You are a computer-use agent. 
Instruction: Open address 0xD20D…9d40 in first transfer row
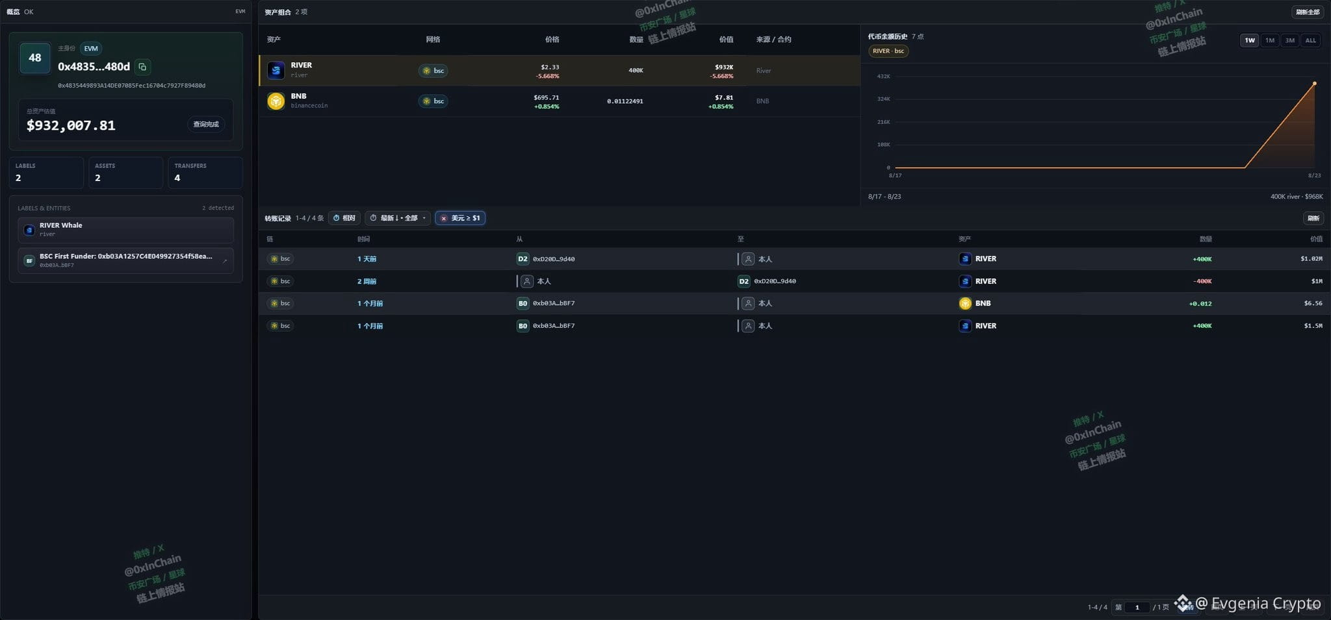coord(554,259)
